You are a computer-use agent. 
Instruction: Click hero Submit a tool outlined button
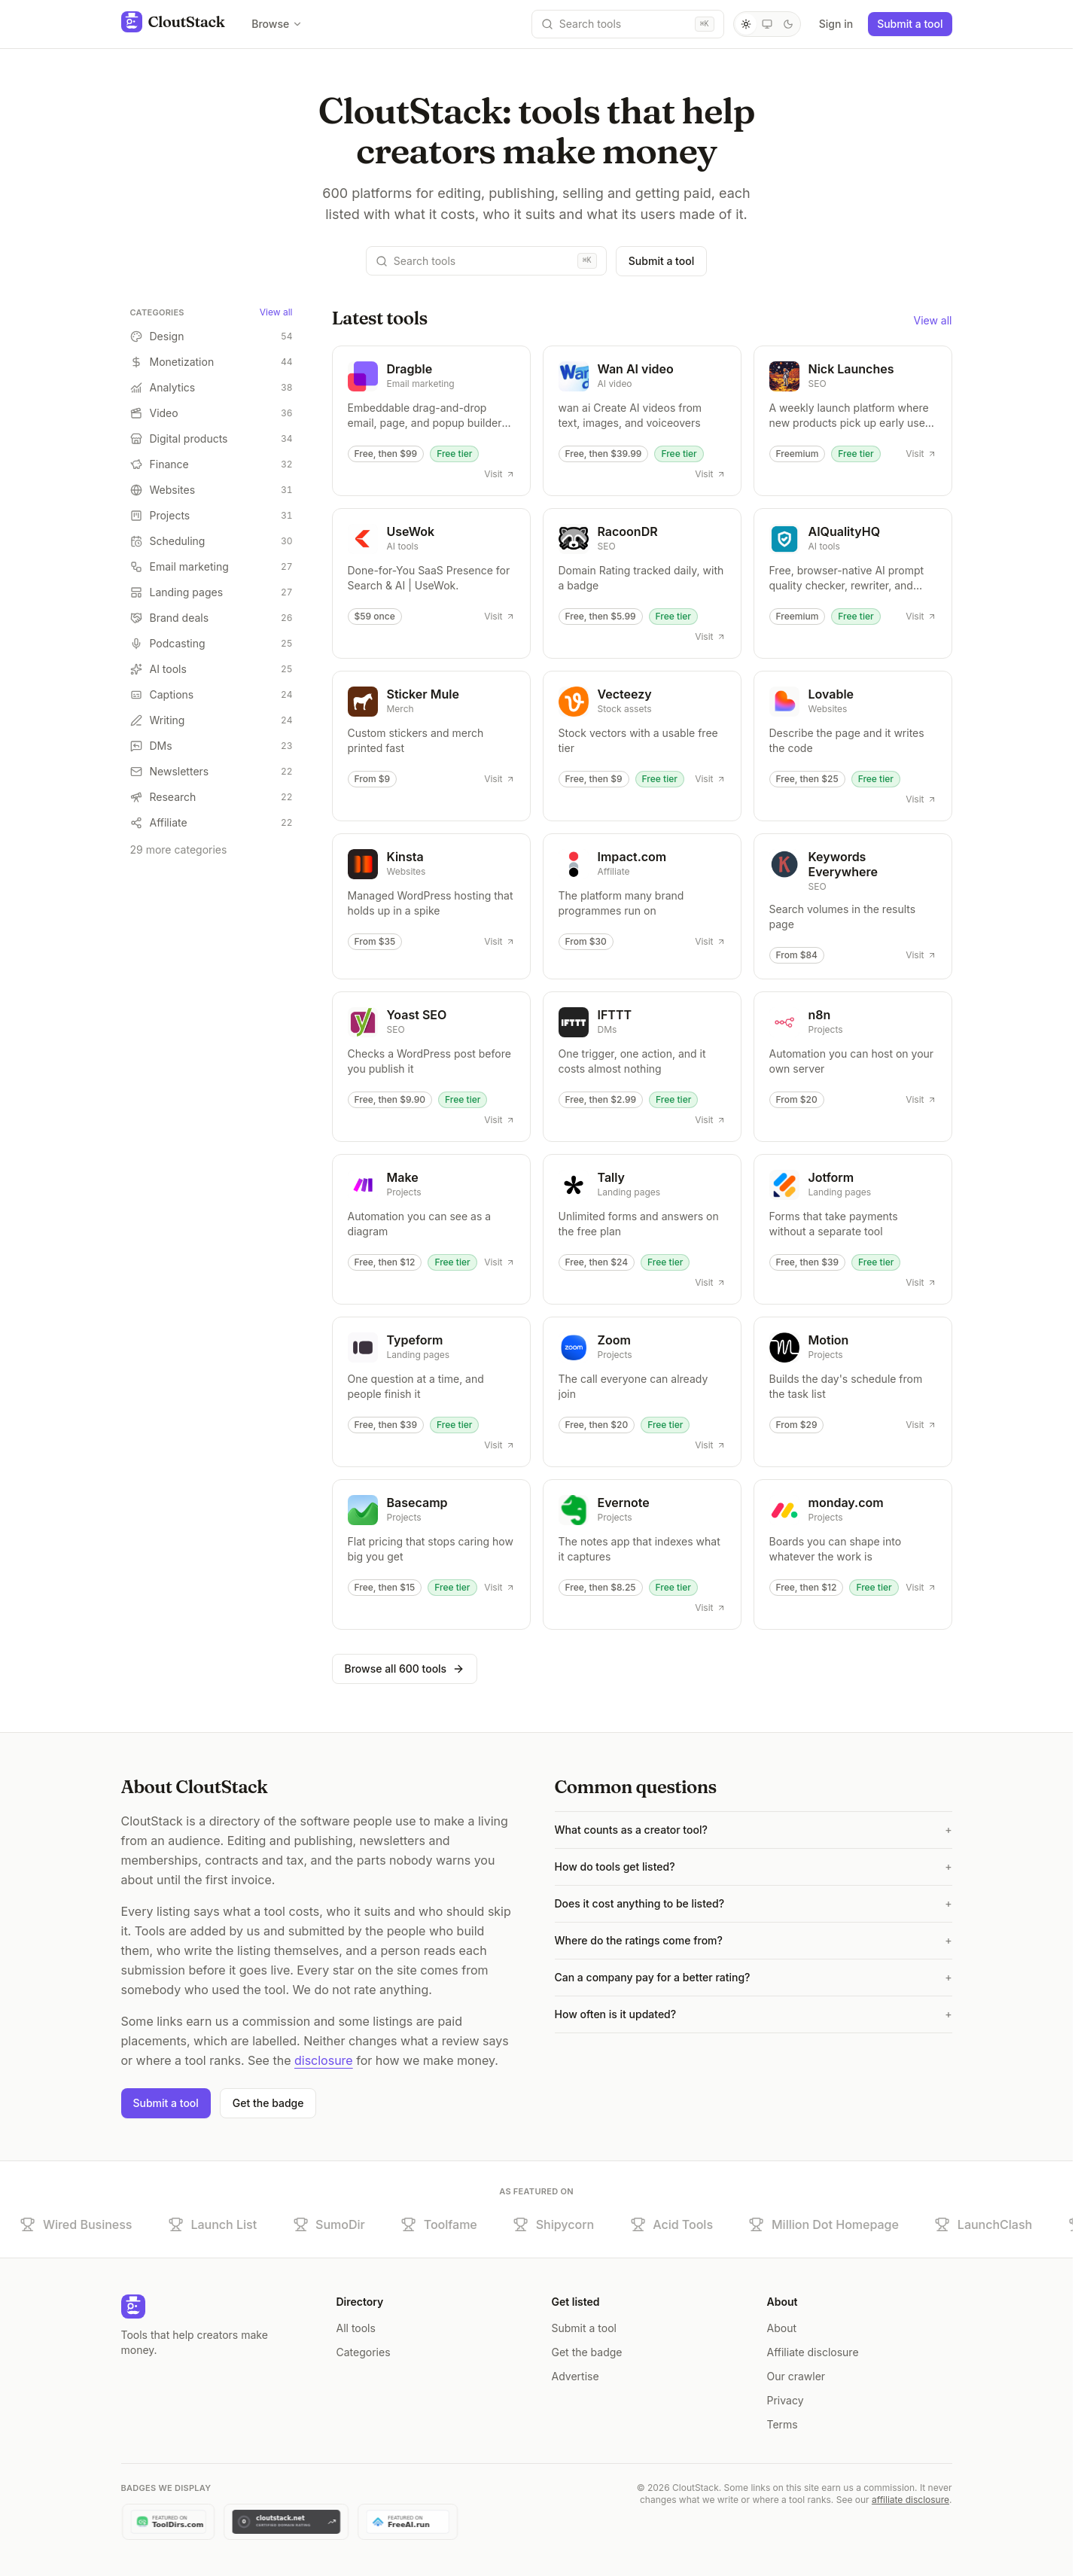(x=667, y=263)
